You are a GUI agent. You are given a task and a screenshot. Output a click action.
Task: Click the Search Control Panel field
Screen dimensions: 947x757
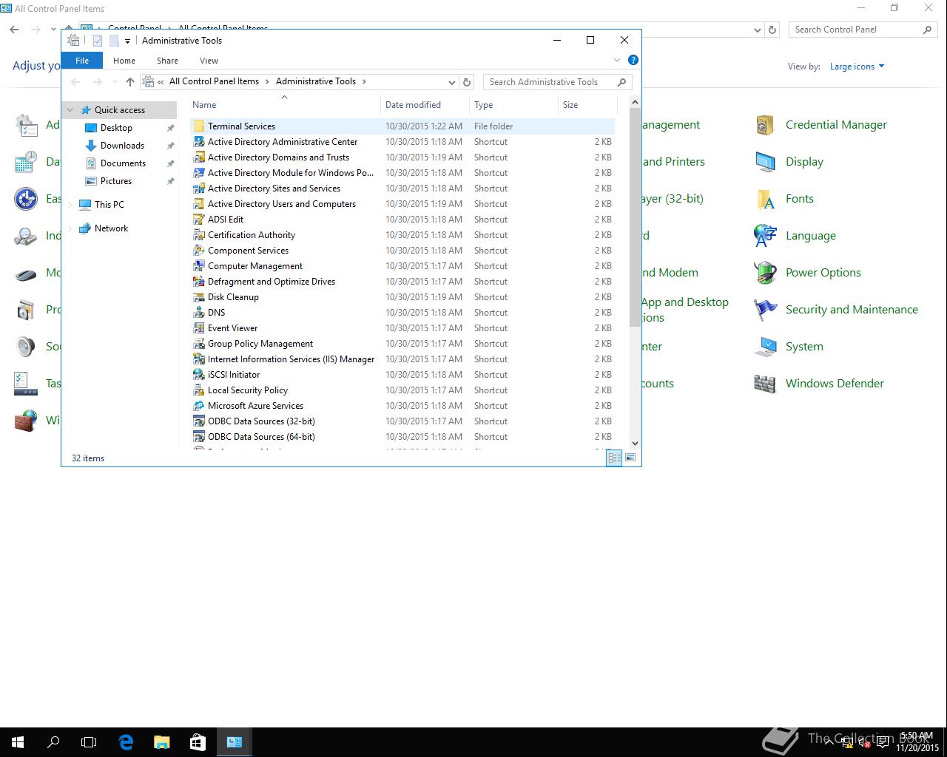point(863,30)
